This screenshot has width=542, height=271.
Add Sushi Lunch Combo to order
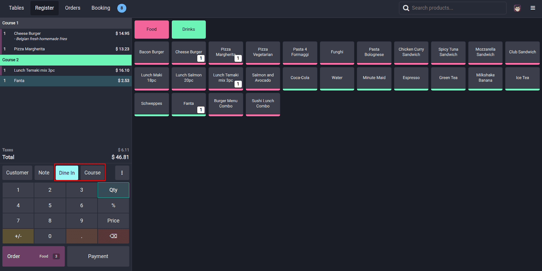[263, 104]
